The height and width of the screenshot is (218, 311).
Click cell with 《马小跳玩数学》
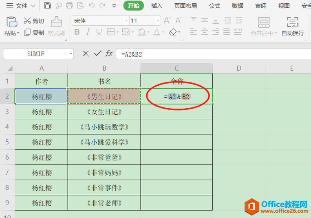[104, 127]
